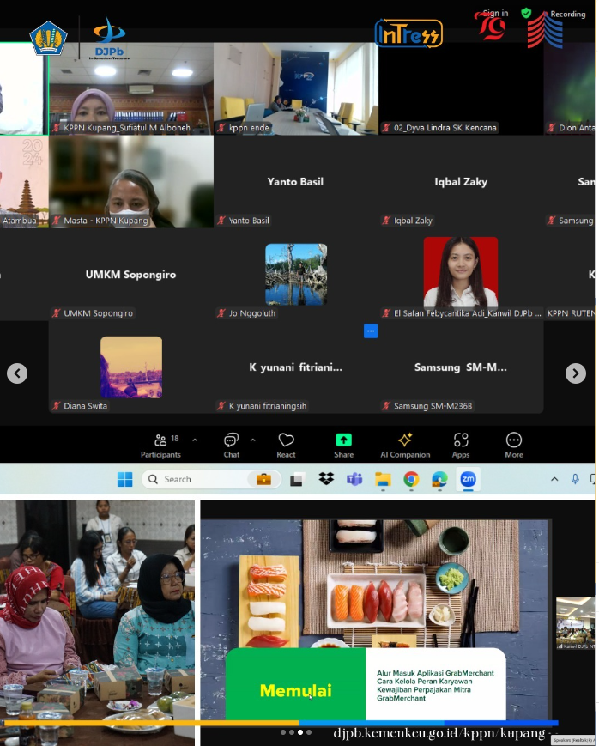Screen dimensions: 599x746
Task: Go to previous page of participants
Action: [x=17, y=373]
